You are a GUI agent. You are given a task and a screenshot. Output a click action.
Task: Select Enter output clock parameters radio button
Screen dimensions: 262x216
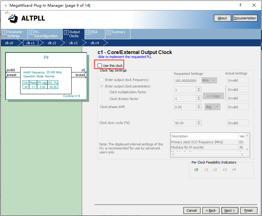coord(102,86)
